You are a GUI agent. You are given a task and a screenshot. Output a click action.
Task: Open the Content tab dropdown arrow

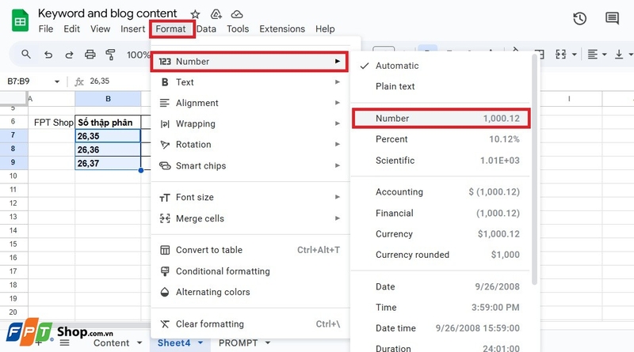pos(139,343)
